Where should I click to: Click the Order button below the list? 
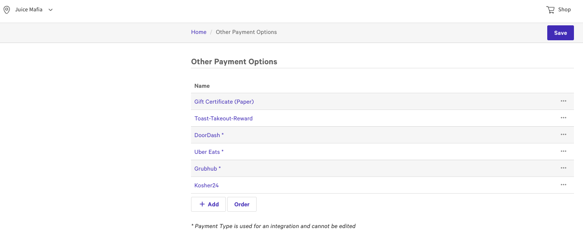pos(242,205)
